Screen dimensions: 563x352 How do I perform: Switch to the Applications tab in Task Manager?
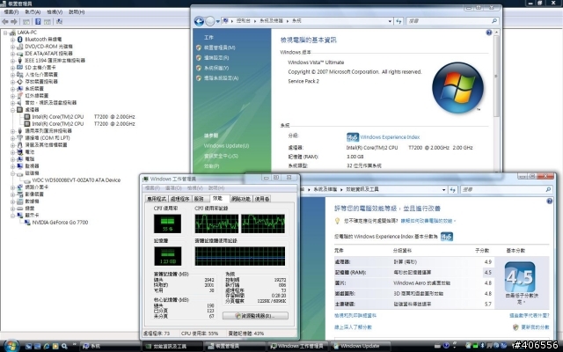click(x=157, y=199)
